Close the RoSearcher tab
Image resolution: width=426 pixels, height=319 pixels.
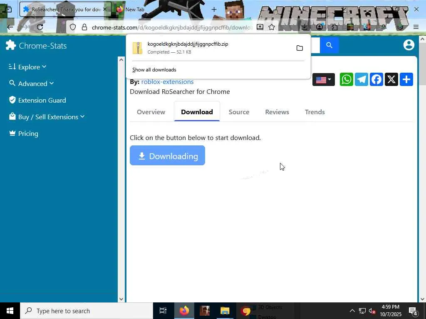pyautogui.click(x=105, y=9)
